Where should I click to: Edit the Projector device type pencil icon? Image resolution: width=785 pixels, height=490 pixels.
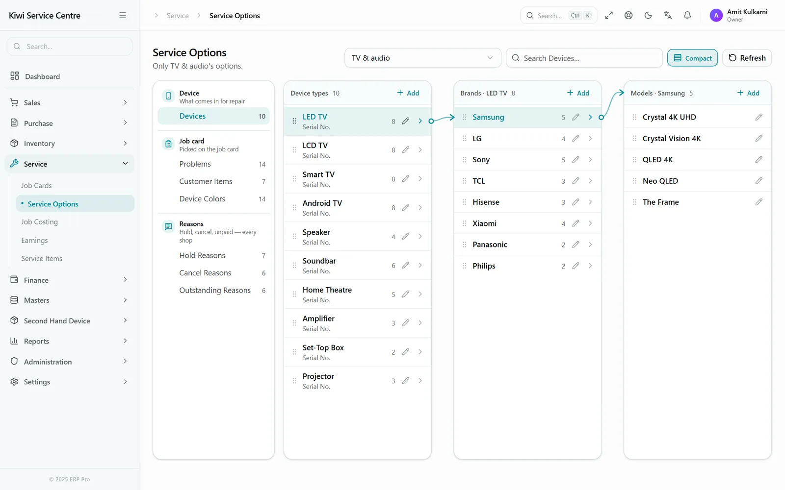(406, 381)
